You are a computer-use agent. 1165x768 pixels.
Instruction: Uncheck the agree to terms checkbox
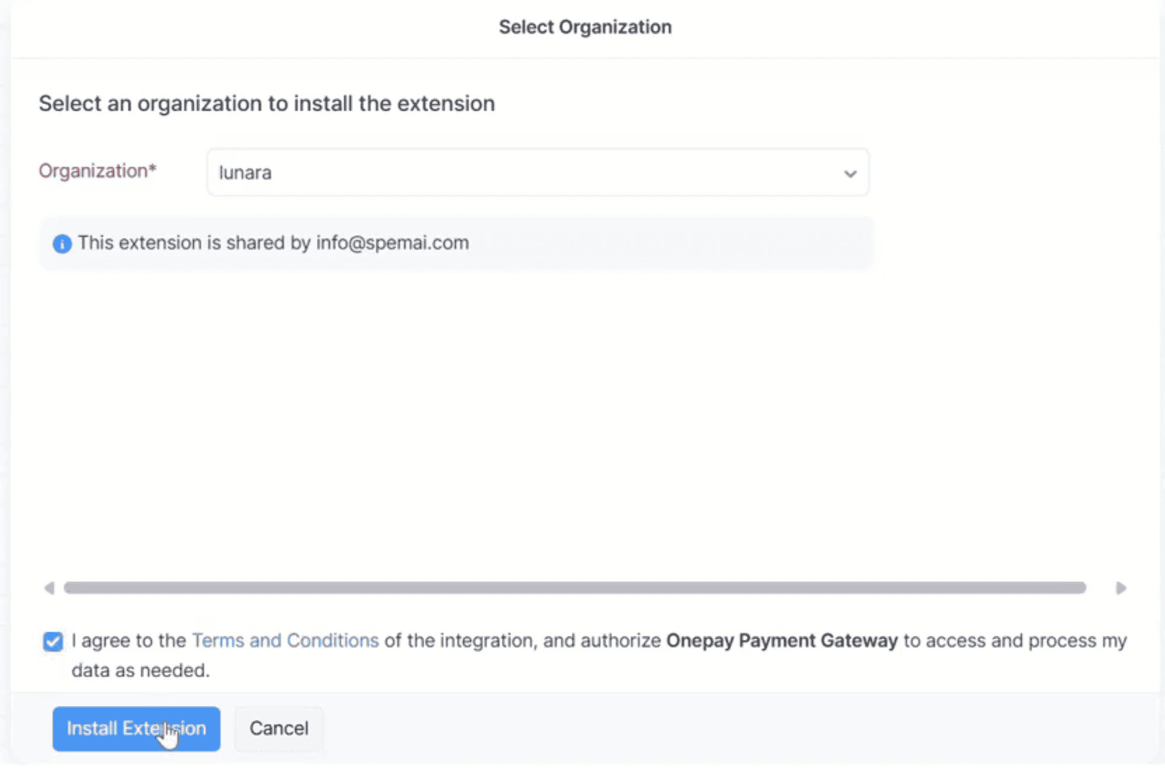tap(53, 641)
